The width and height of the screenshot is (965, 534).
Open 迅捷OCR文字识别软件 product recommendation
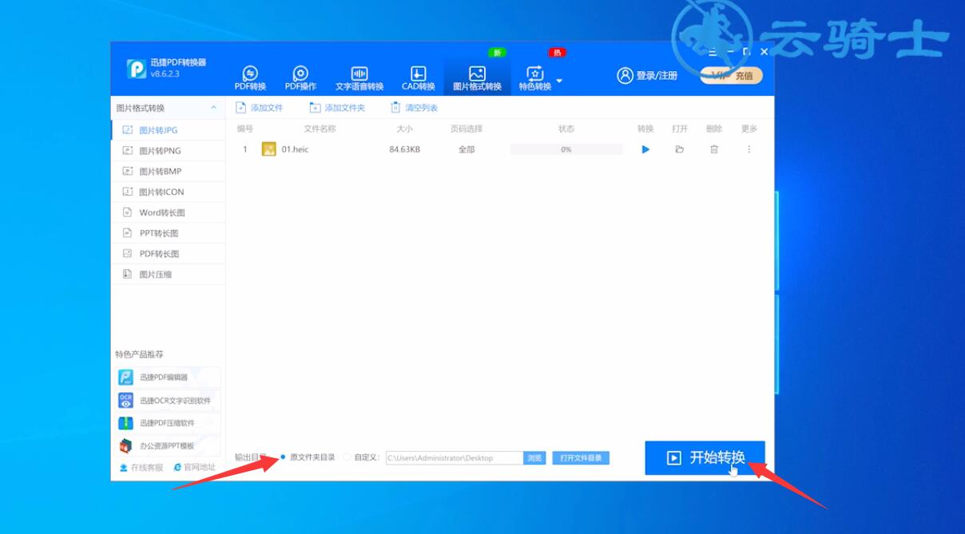(169, 401)
